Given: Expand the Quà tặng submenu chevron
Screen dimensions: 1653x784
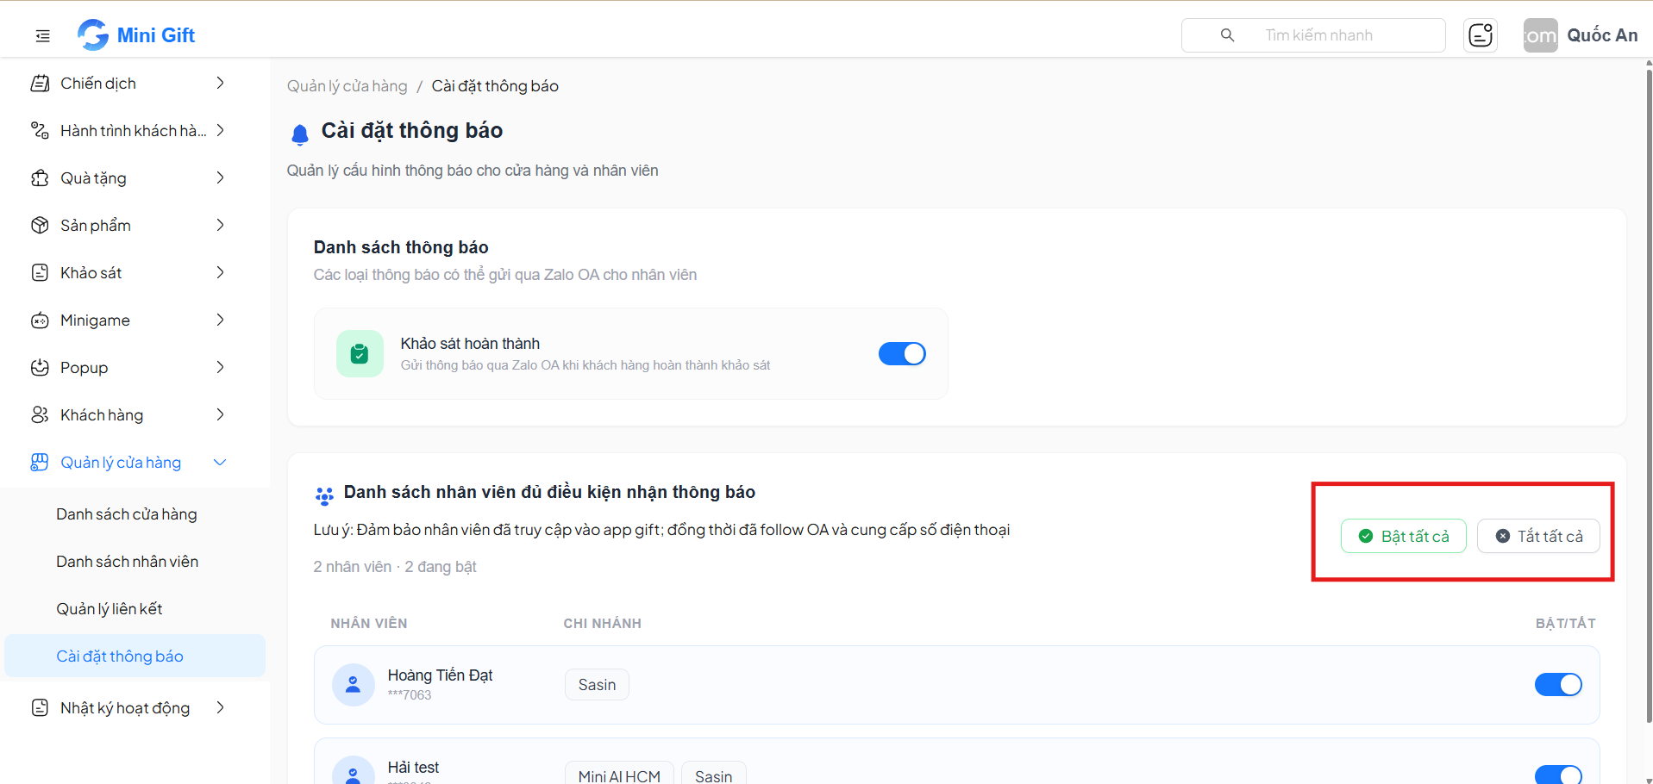Looking at the screenshot, I should [x=220, y=178].
